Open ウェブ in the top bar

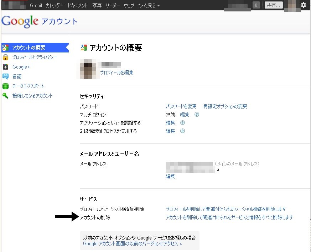point(129,5)
